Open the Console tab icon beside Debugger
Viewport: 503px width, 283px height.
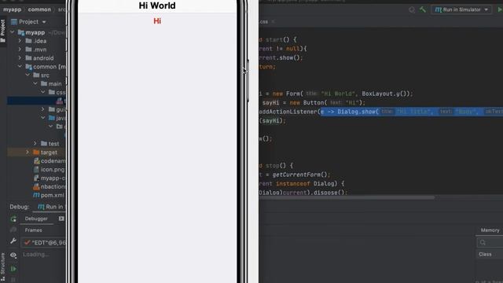(x=61, y=219)
